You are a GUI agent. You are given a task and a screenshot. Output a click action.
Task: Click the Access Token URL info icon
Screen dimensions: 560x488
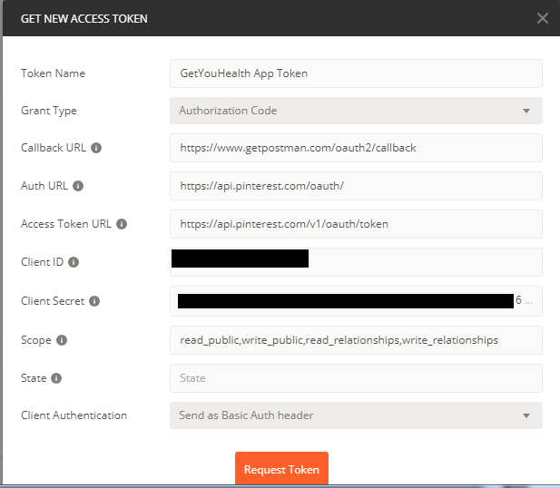(x=122, y=224)
